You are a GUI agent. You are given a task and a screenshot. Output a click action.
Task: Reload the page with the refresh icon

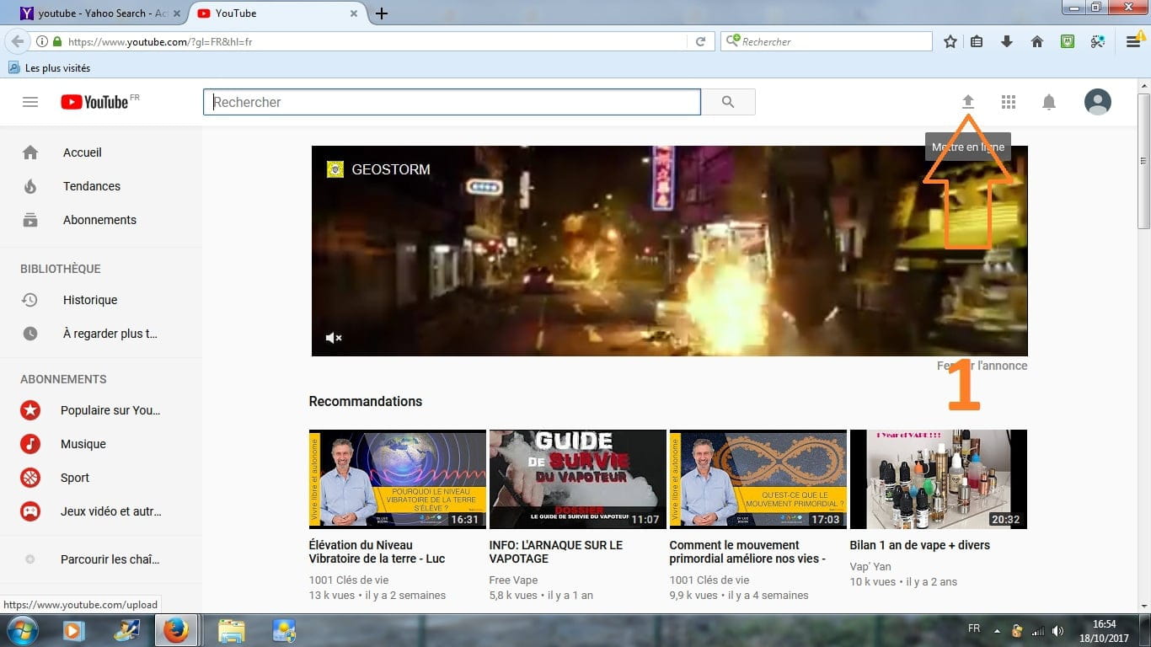click(x=700, y=41)
